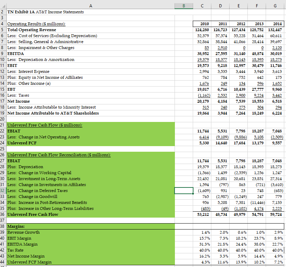286x267 pixels.
Task: Select row 25 header
Action: coord(3,149)
